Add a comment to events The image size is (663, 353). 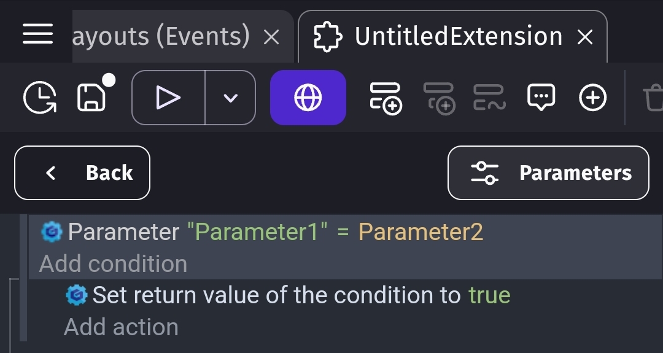(541, 97)
